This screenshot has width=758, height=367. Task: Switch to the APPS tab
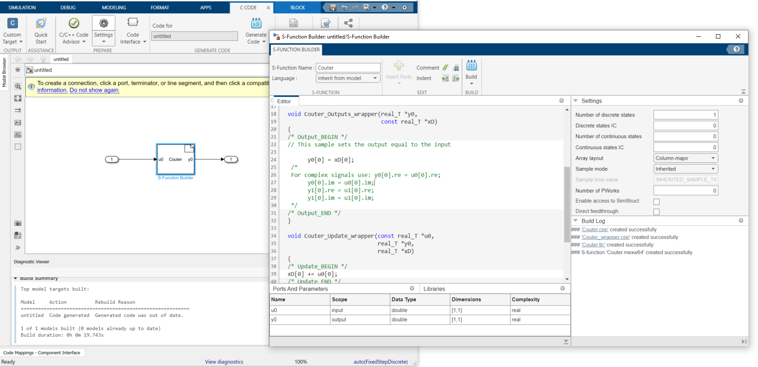click(206, 7)
